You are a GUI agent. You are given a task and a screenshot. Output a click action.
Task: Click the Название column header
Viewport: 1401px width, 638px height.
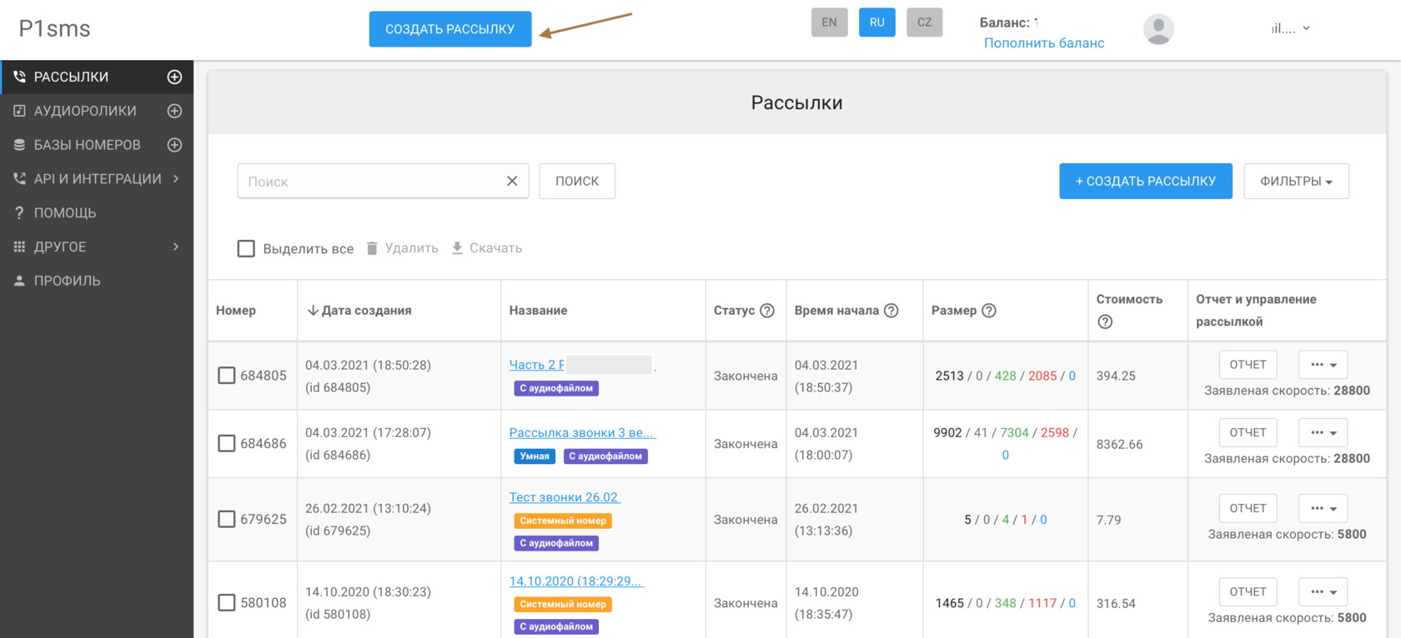coord(538,311)
